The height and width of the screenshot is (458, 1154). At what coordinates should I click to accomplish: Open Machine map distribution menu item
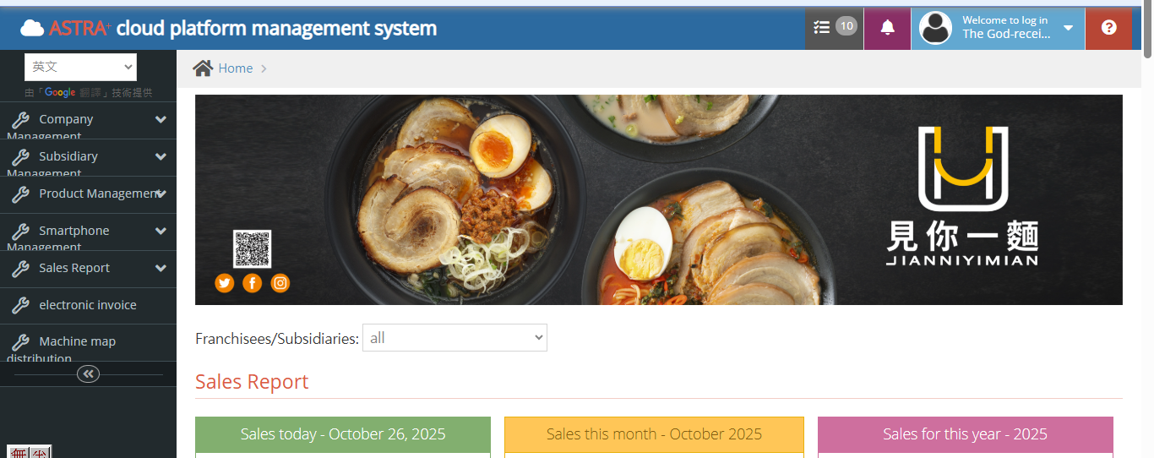coord(77,342)
